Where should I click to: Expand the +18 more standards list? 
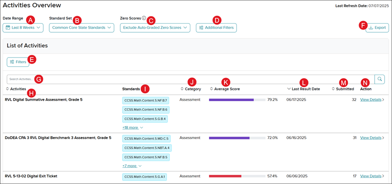point(132,128)
